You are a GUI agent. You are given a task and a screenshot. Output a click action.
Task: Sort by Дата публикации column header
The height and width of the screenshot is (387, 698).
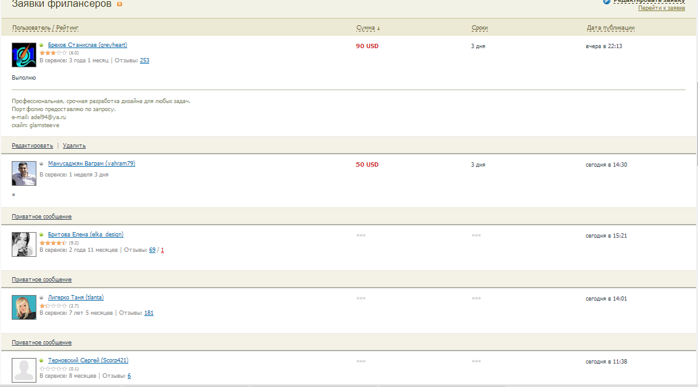coord(610,28)
